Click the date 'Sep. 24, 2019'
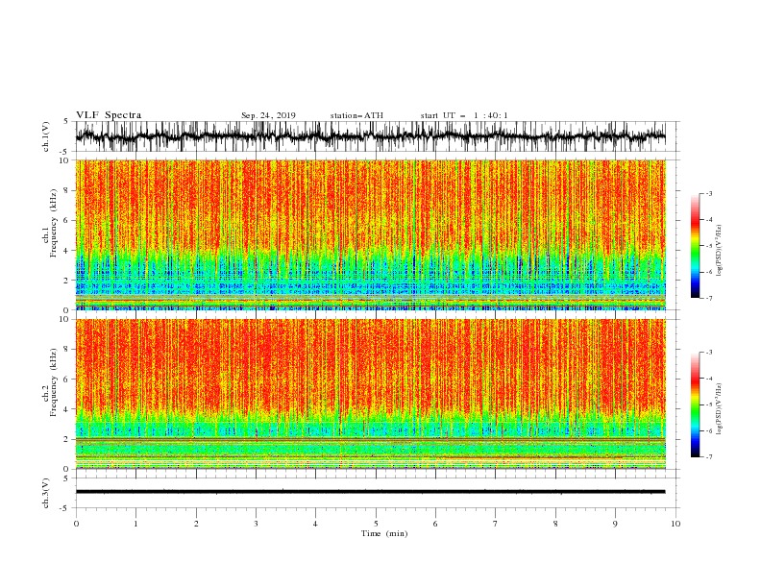Viewport: 761px width, 588px height. click(x=268, y=115)
